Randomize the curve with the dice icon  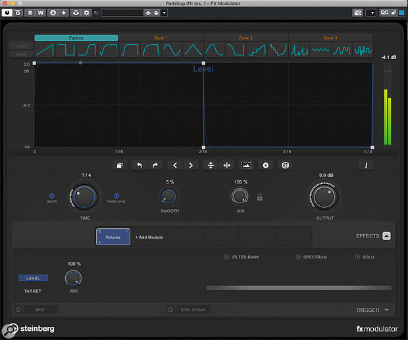285,165
